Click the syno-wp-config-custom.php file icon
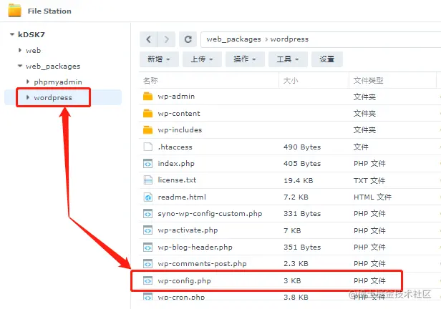The image size is (441, 309). [x=147, y=213]
